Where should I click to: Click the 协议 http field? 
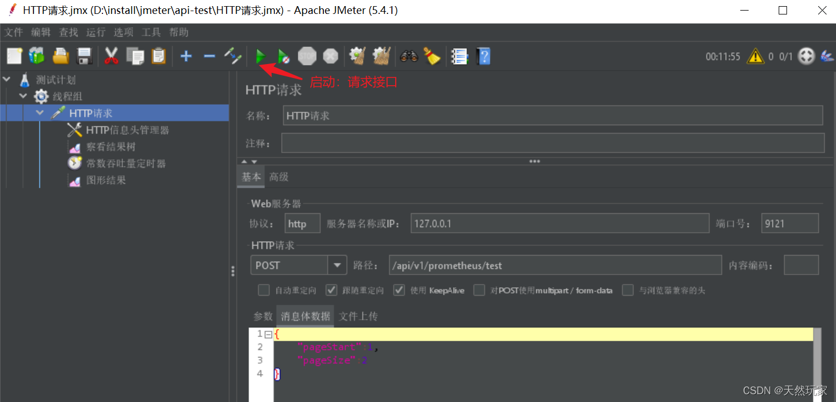302,223
